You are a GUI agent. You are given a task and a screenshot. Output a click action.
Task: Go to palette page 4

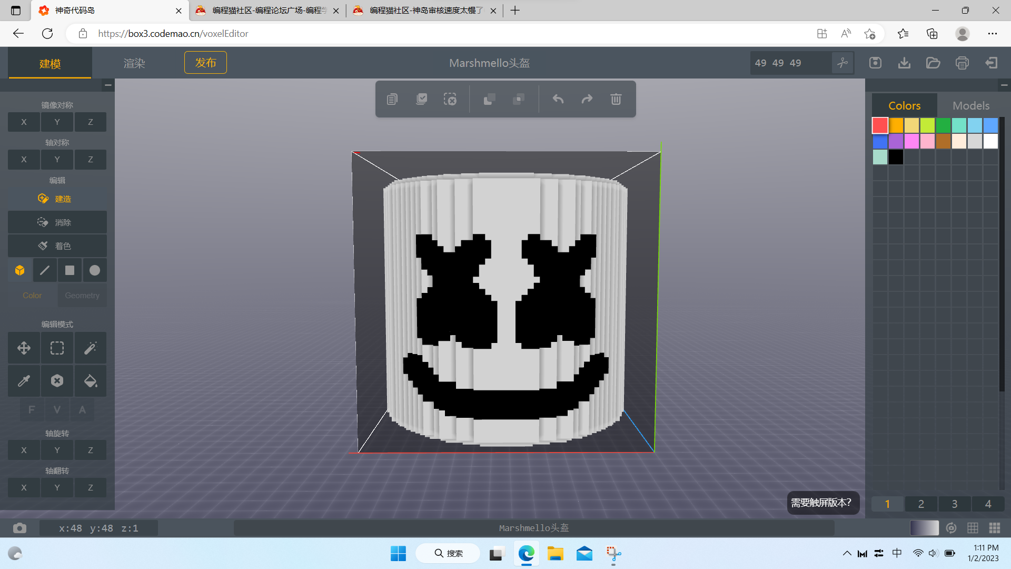tap(988, 504)
